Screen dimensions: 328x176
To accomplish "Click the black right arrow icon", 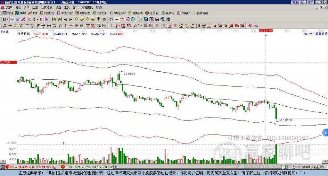I will click(x=71, y=19).
